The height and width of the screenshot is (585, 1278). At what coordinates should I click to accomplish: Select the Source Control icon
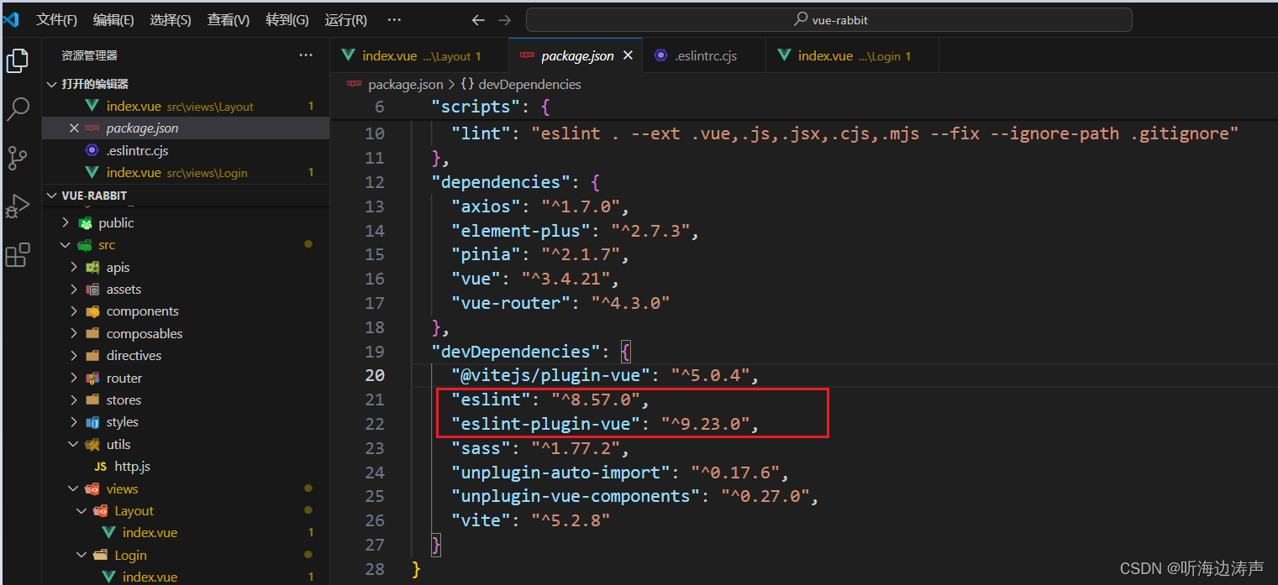[18, 158]
